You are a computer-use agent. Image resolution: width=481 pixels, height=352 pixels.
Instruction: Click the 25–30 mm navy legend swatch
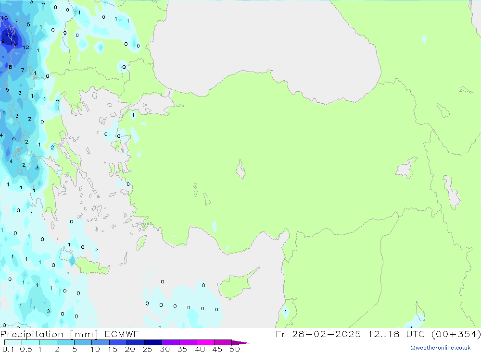point(153,342)
